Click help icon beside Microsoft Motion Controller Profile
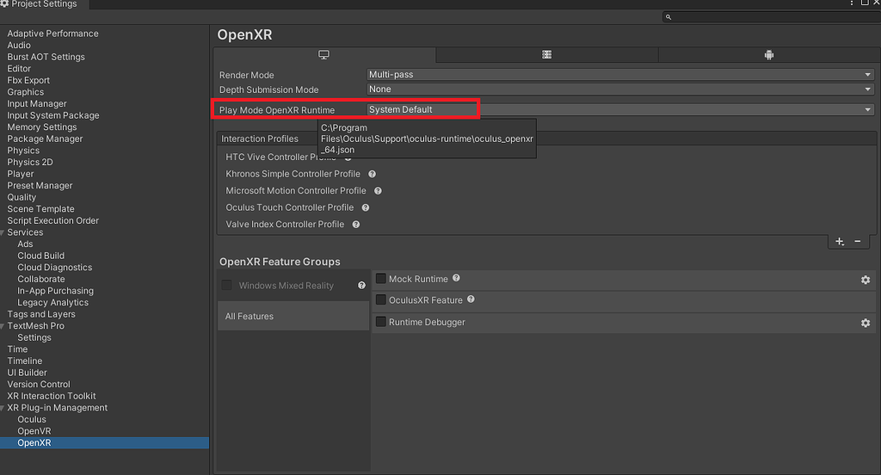Image resolution: width=881 pixels, height=475 pixels. 378,191
